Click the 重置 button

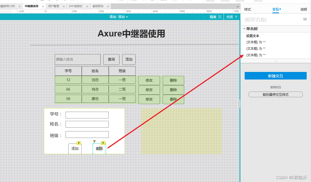coord(99,148)
